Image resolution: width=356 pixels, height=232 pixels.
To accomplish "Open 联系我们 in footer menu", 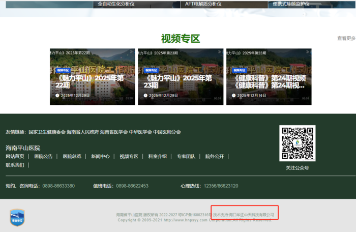I will tap(15, 165).
